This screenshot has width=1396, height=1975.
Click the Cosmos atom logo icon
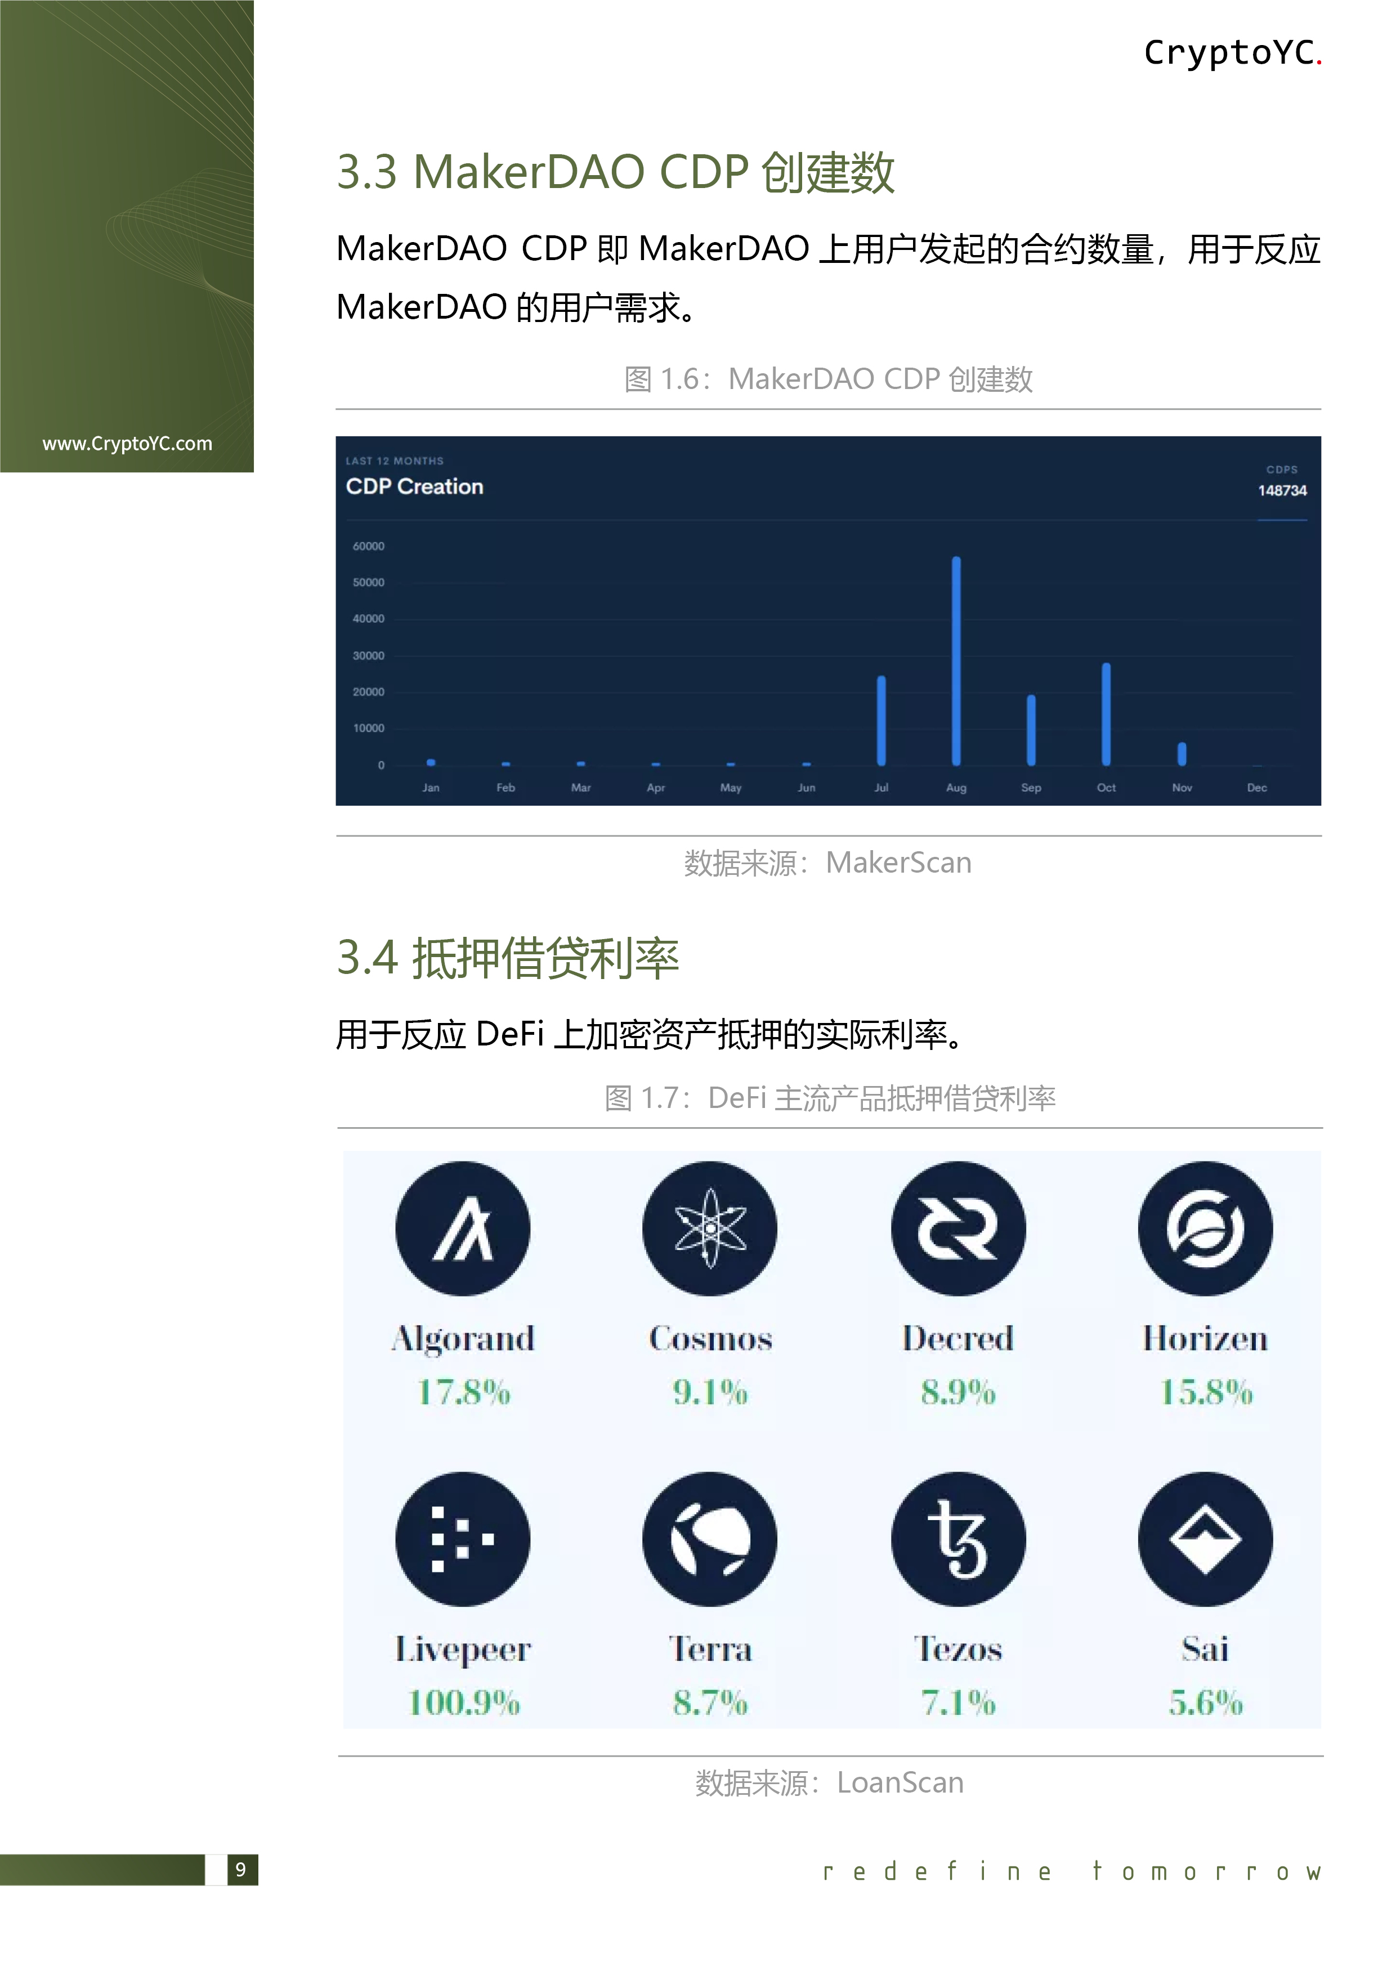(x=710, y=1228)
